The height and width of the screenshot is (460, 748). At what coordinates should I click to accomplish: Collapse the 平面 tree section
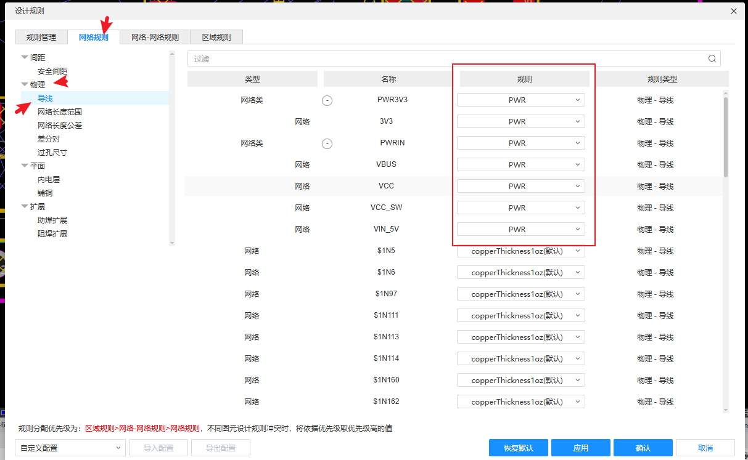pos(25,166)
